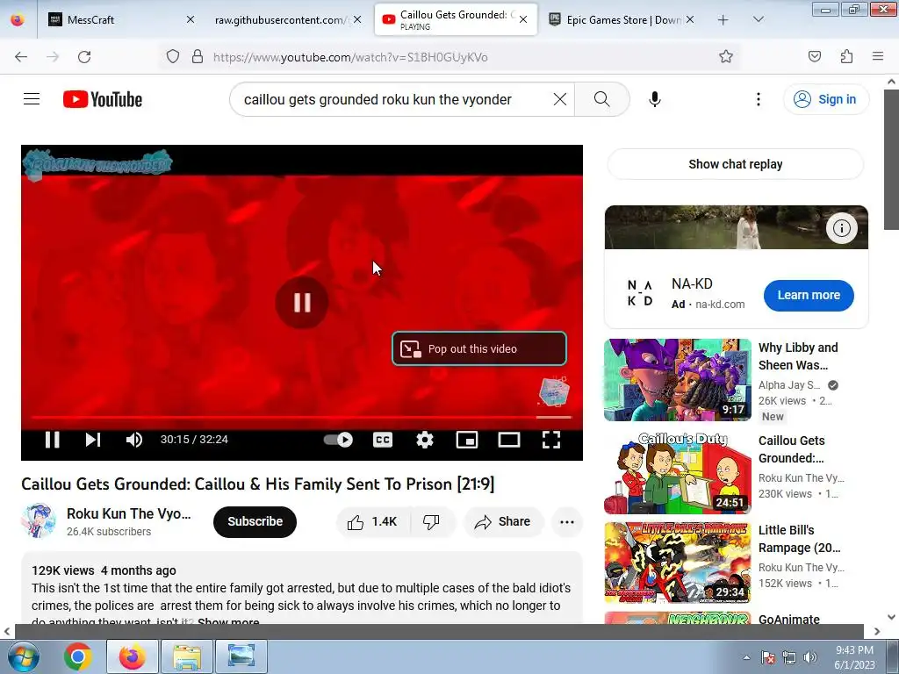
Task: Open the Firefox application menu
Action: point(878,57)
